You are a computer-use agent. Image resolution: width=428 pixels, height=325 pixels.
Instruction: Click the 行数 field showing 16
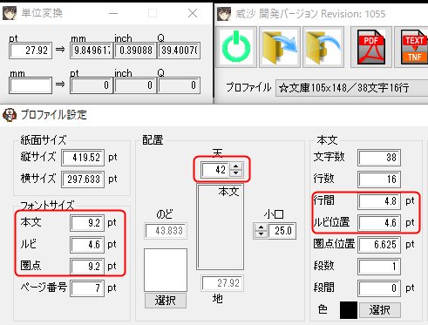(379, 179)
